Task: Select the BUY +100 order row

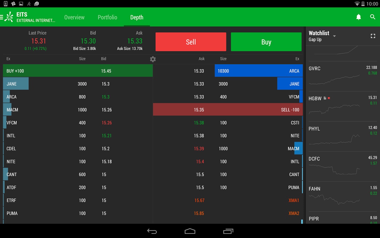Action: 78,71
